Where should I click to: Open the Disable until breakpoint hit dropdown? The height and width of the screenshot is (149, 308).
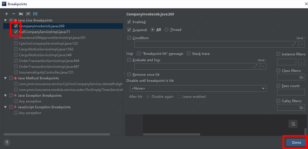point(198,88)
